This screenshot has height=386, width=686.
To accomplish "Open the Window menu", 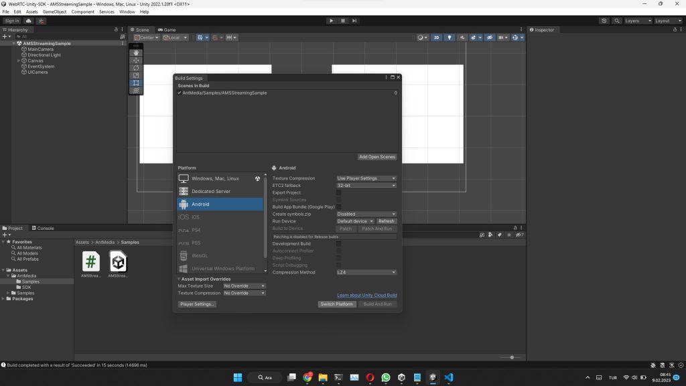I will pyautogui.click(x=127, y=12).
